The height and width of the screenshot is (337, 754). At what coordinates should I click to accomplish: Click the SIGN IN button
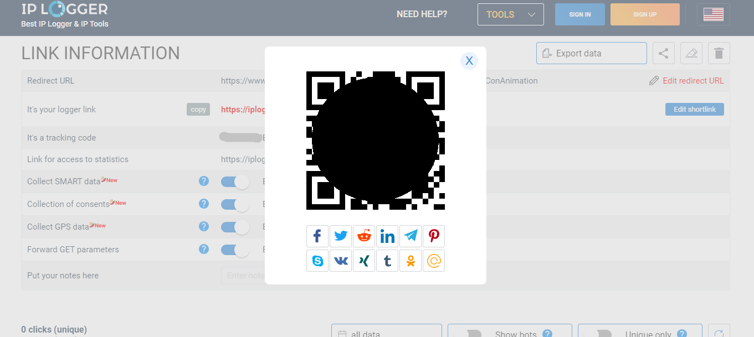580,14
